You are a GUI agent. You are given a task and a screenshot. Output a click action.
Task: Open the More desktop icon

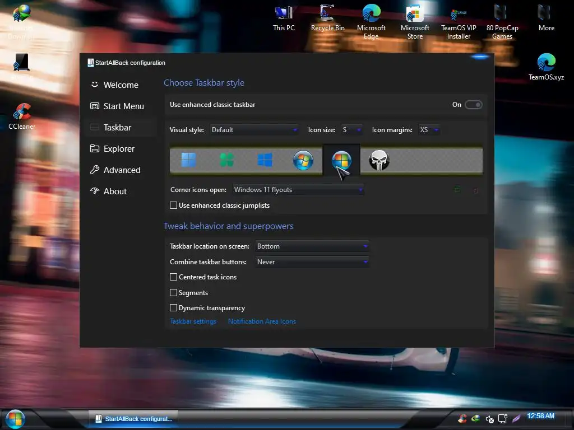click(546, 18)
